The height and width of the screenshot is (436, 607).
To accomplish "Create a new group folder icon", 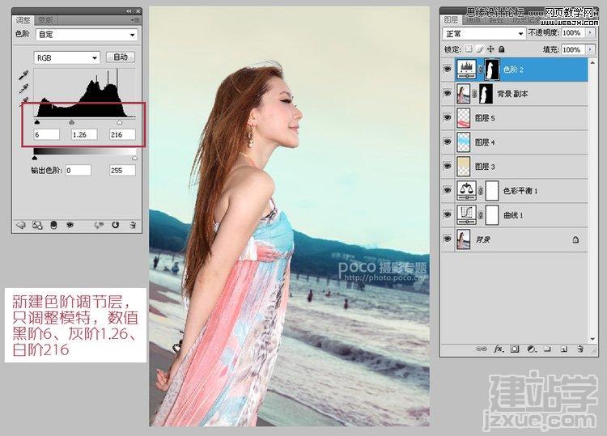I will point(547,349).
